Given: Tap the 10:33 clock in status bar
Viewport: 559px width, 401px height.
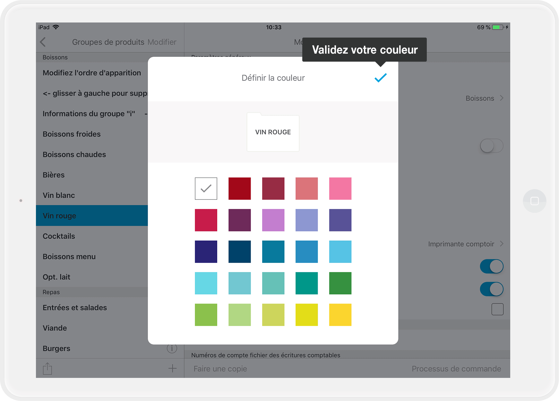Looking at the screenshot, I should click(x=274, y=27).
